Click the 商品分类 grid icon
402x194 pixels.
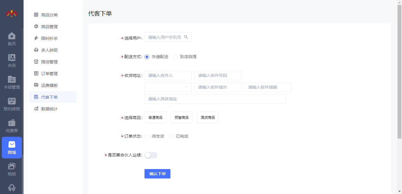pos(36,15)
